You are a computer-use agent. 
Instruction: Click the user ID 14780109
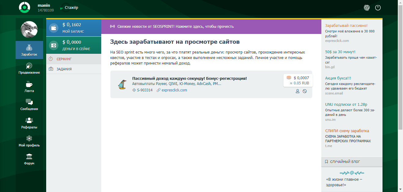click(x=46, y=10)
